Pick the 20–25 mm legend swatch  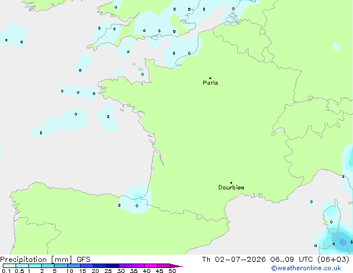click(x=100, y=266)
